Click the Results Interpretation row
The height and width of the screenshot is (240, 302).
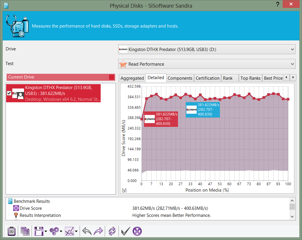[148, 215]
